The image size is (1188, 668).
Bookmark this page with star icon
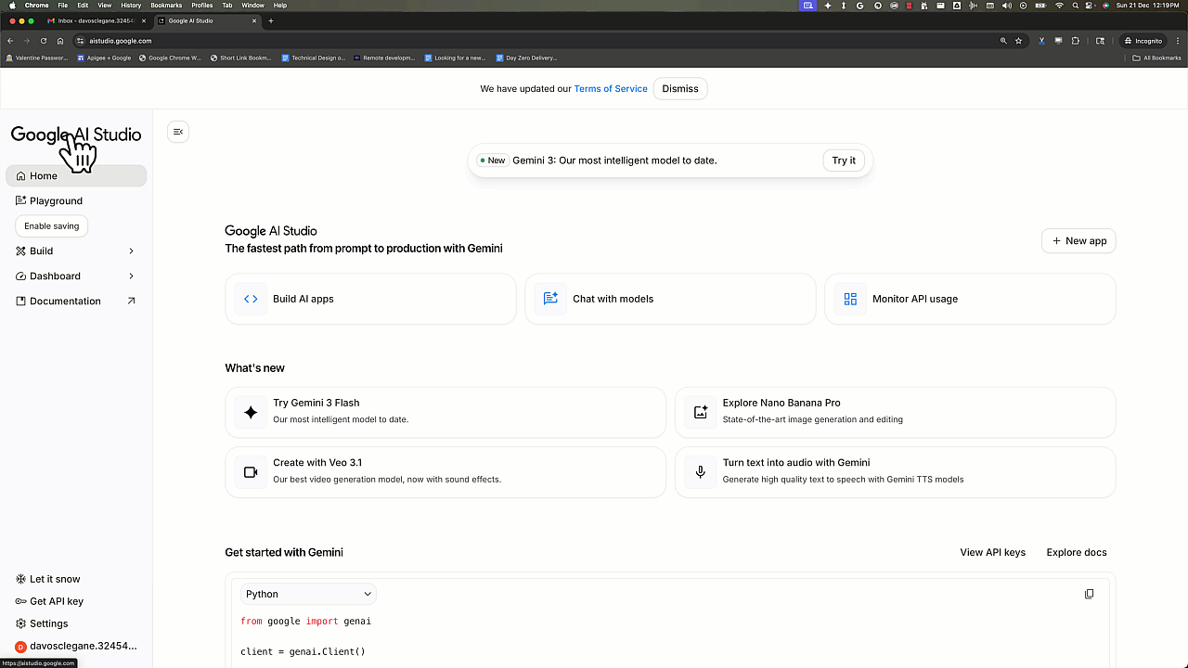pos(1018,41)
